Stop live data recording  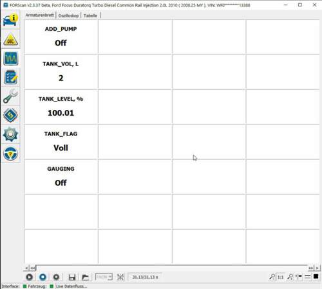(x=43, y=277)
